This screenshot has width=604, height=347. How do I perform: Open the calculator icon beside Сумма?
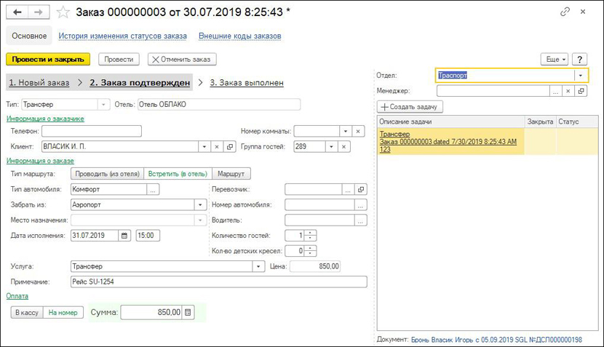188,312
